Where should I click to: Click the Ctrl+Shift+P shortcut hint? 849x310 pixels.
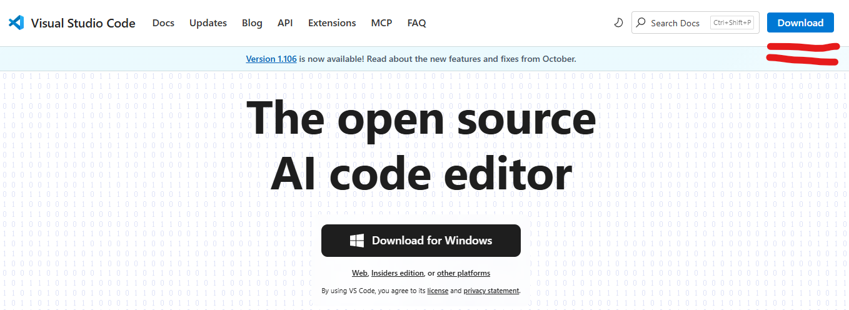pos(732,22)
